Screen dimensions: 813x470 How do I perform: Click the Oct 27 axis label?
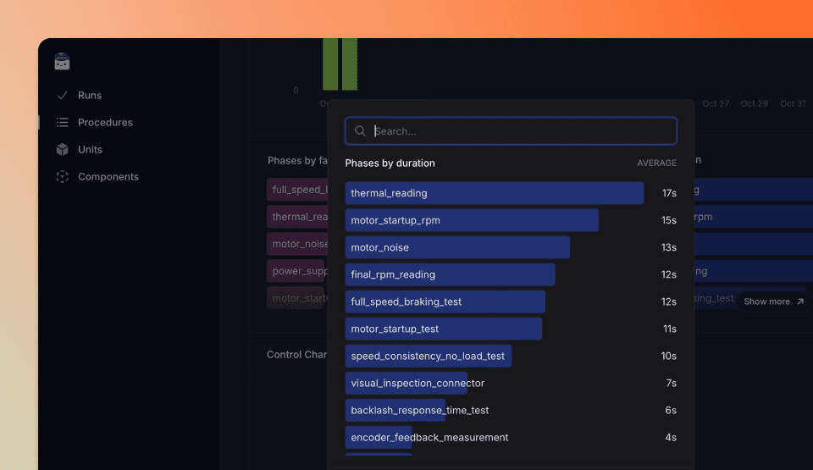(716, 103)
